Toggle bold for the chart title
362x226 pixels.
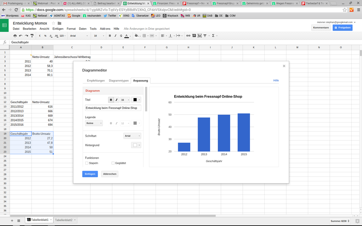(111, 100)
